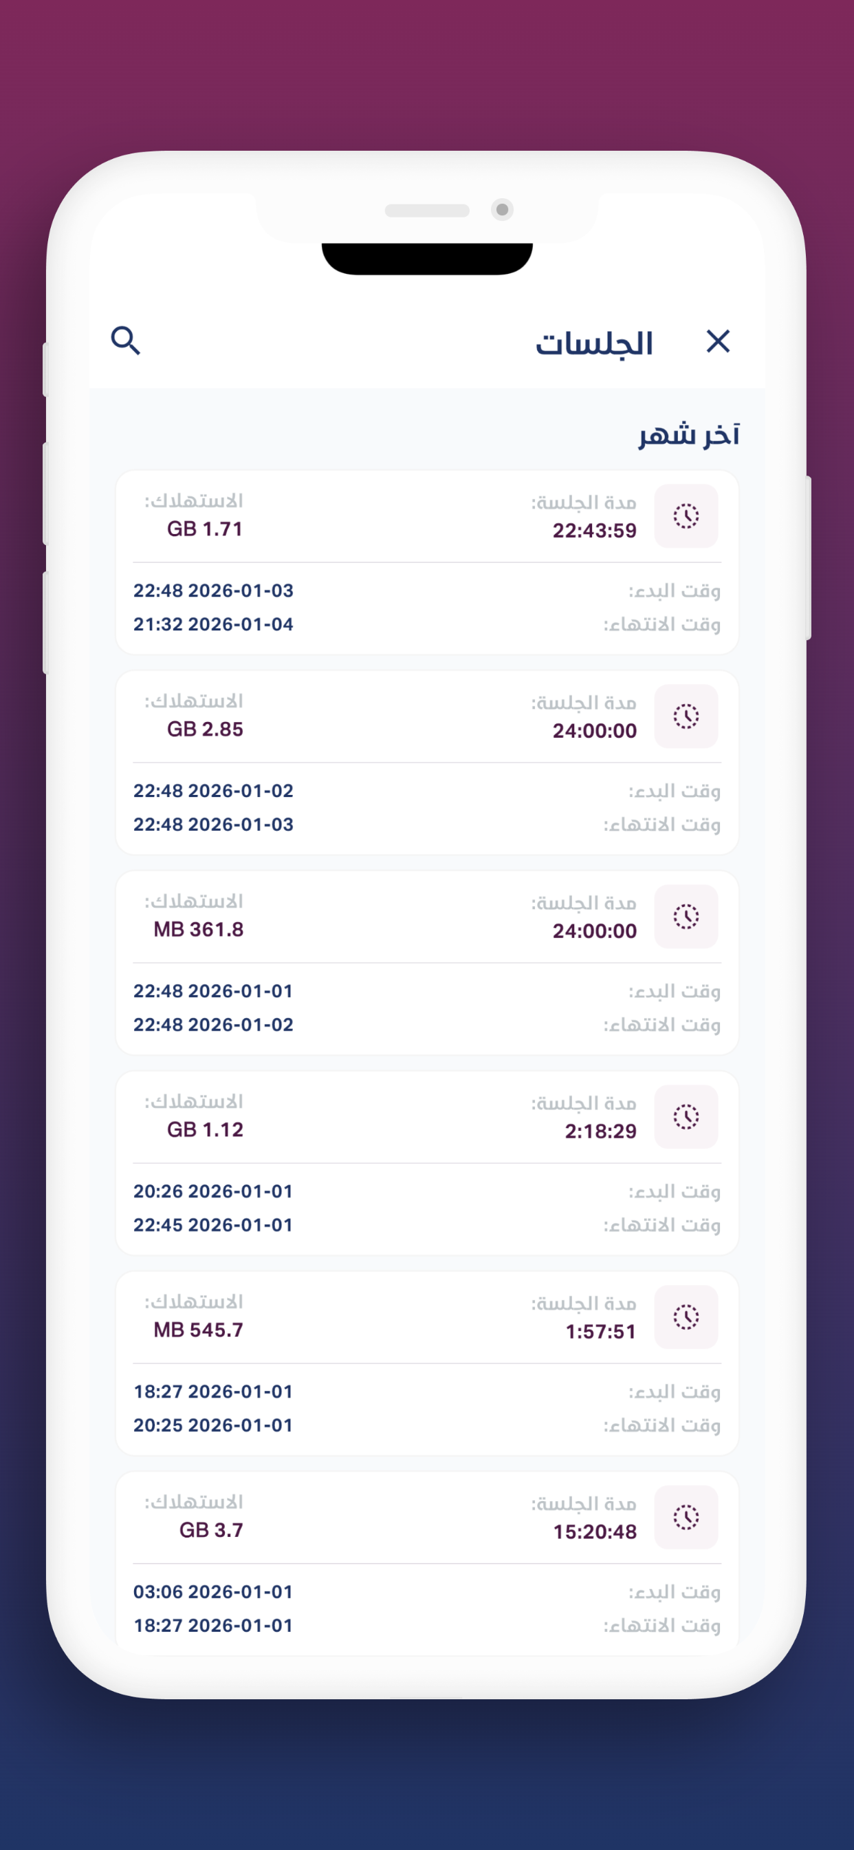The image size is (854, 1850).
Task: Tap clock icon of 15:20:48 session
Action: pyautogui.click(x=686, y=1518)
